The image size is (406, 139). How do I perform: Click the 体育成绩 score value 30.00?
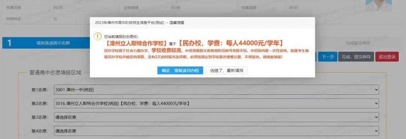(x=293, y=8)
